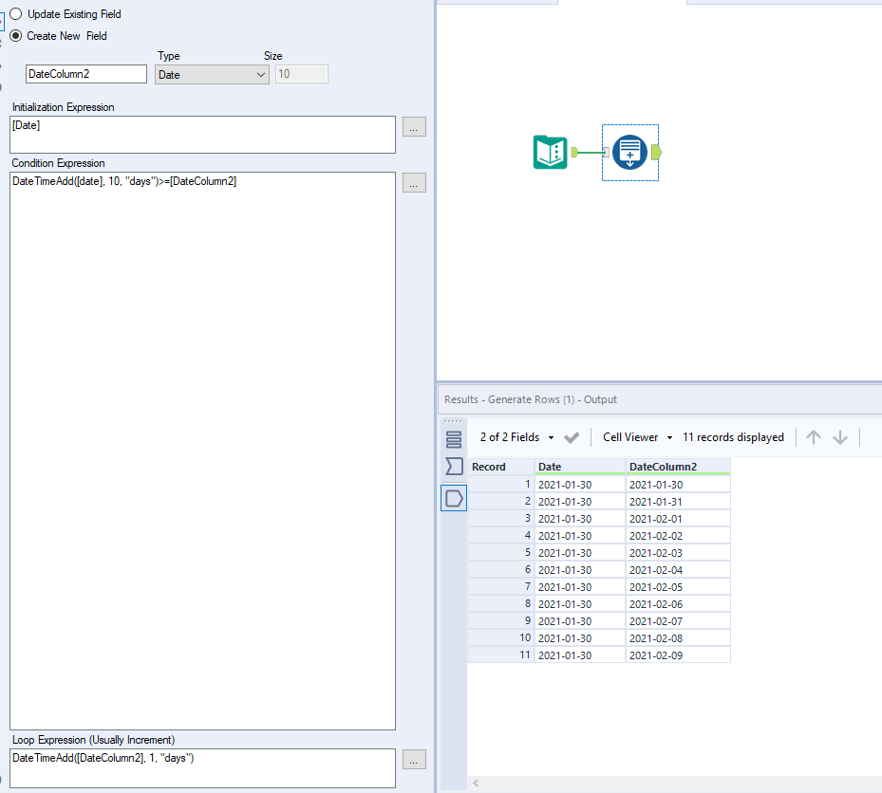
Task: Select the Create New Field option
Action: point(59,36)
